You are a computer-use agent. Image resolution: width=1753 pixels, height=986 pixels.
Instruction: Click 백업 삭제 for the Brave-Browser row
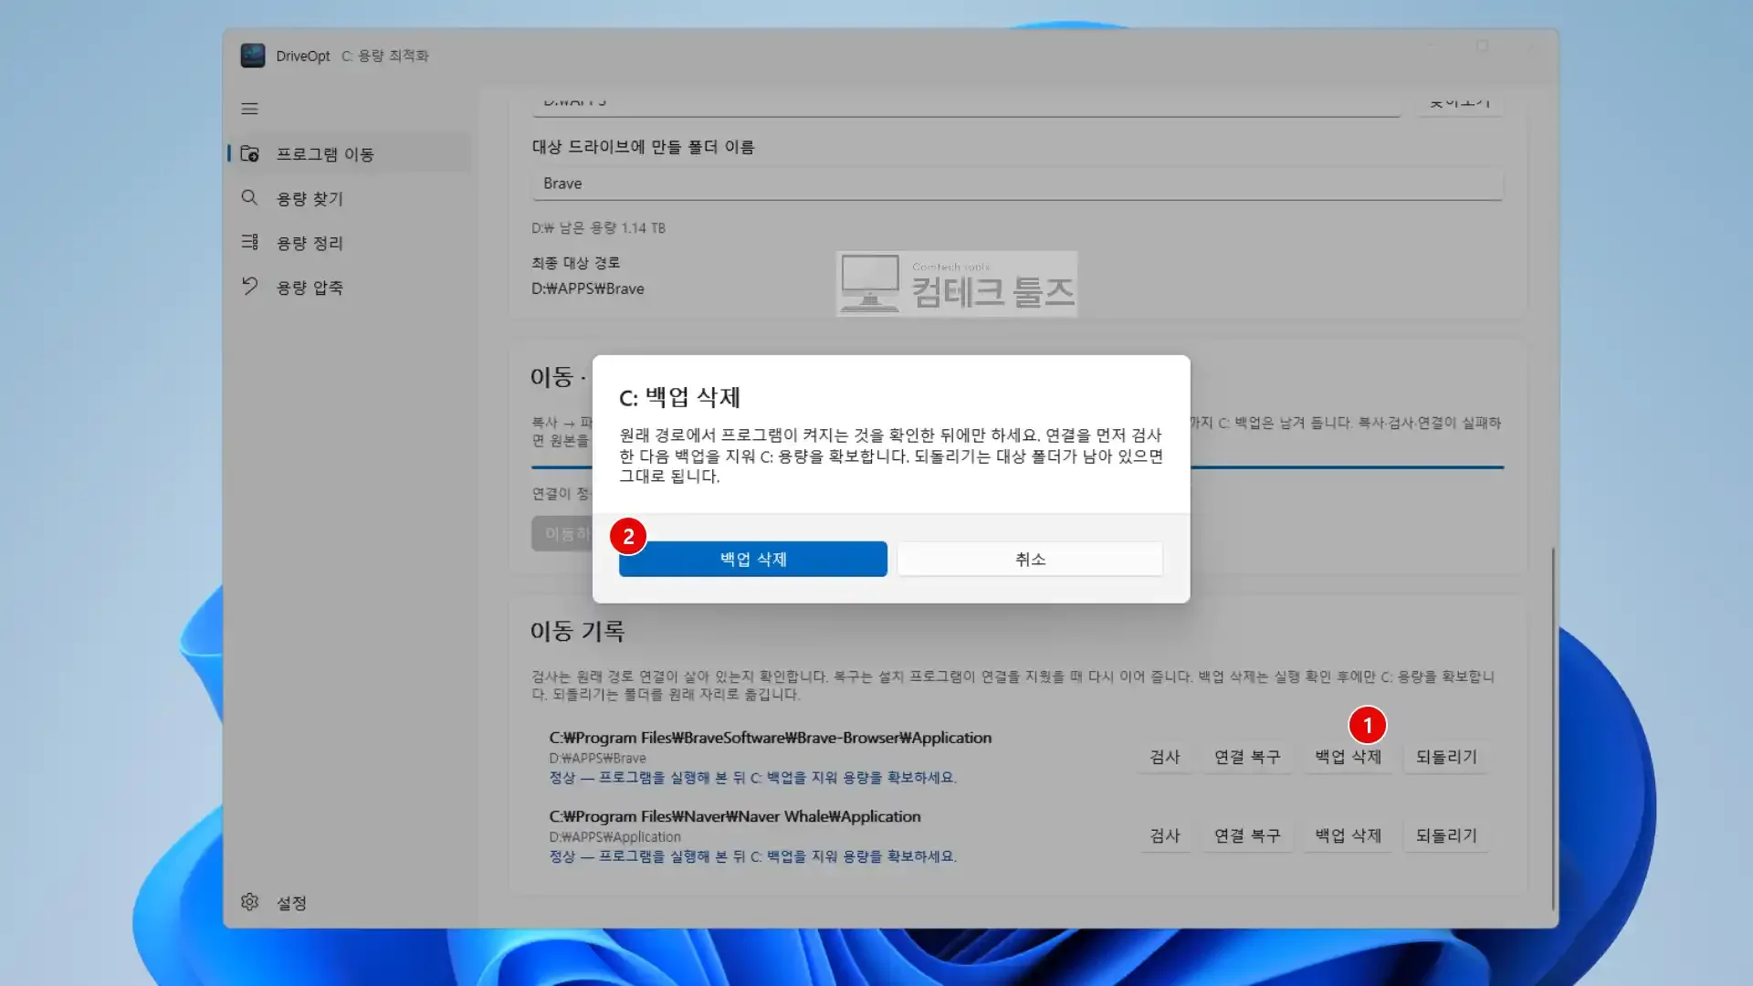(1348, 757)
